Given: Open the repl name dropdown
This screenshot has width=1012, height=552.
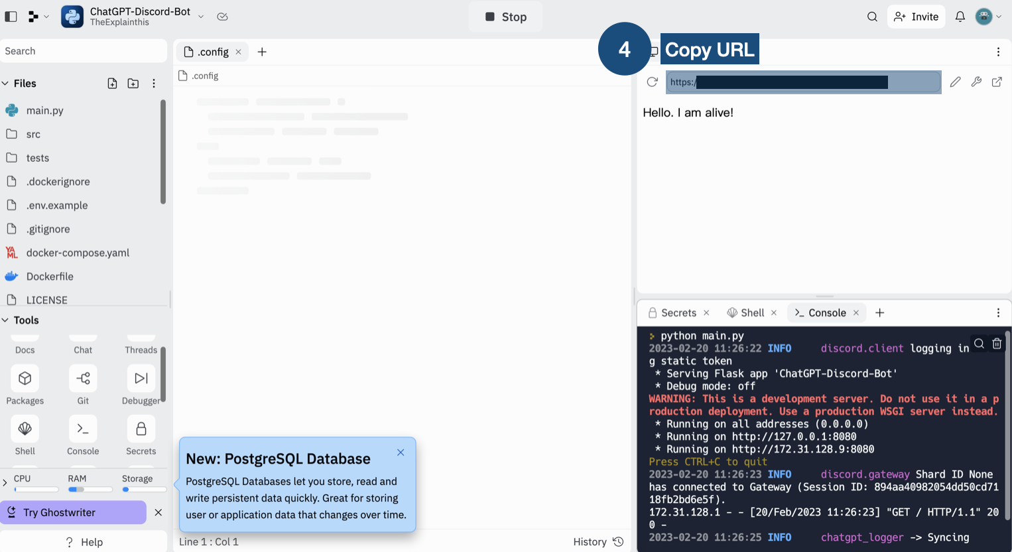Looking at the screenshot, I should [x=201, y=17].
